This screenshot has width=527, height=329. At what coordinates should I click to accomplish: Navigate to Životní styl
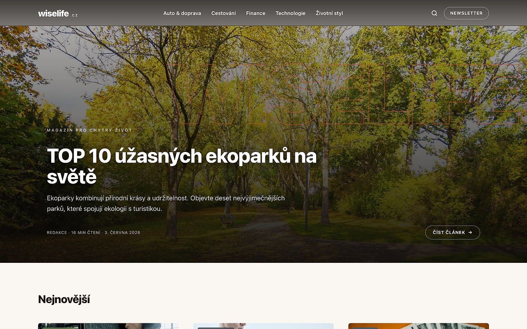tap(329, 13)
